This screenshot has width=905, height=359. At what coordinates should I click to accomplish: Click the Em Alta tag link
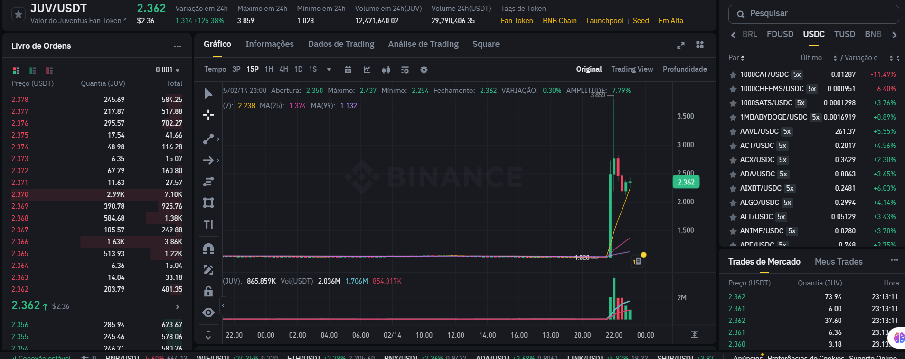click(x=671, y=21)
